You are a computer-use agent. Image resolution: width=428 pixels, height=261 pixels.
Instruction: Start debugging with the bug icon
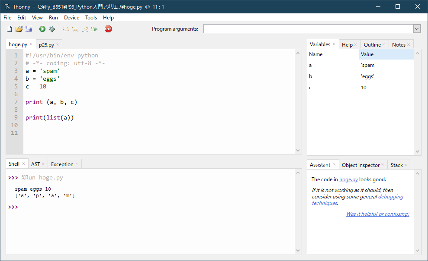point(52,29)
